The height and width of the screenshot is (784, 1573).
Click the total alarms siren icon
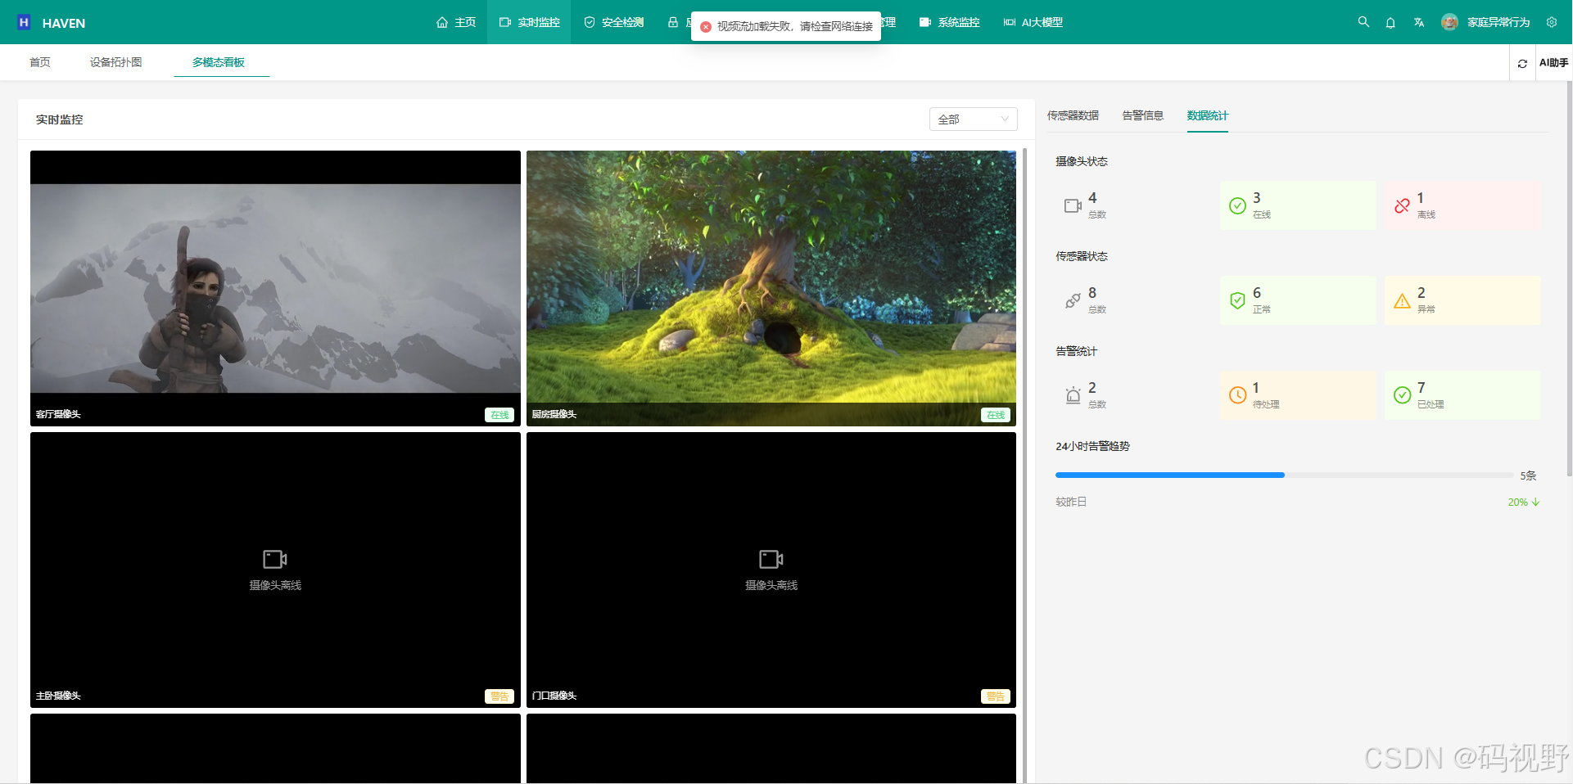coord(1073,395)
